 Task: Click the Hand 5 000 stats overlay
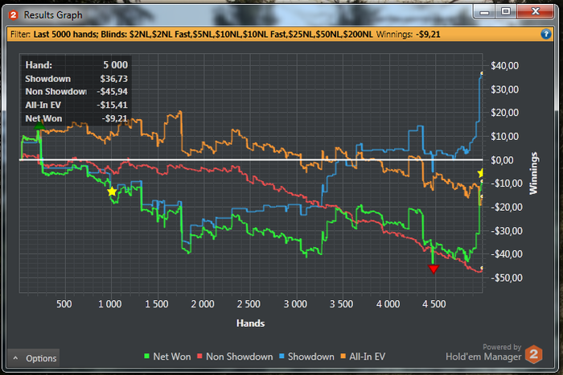(x=76, y=91)
